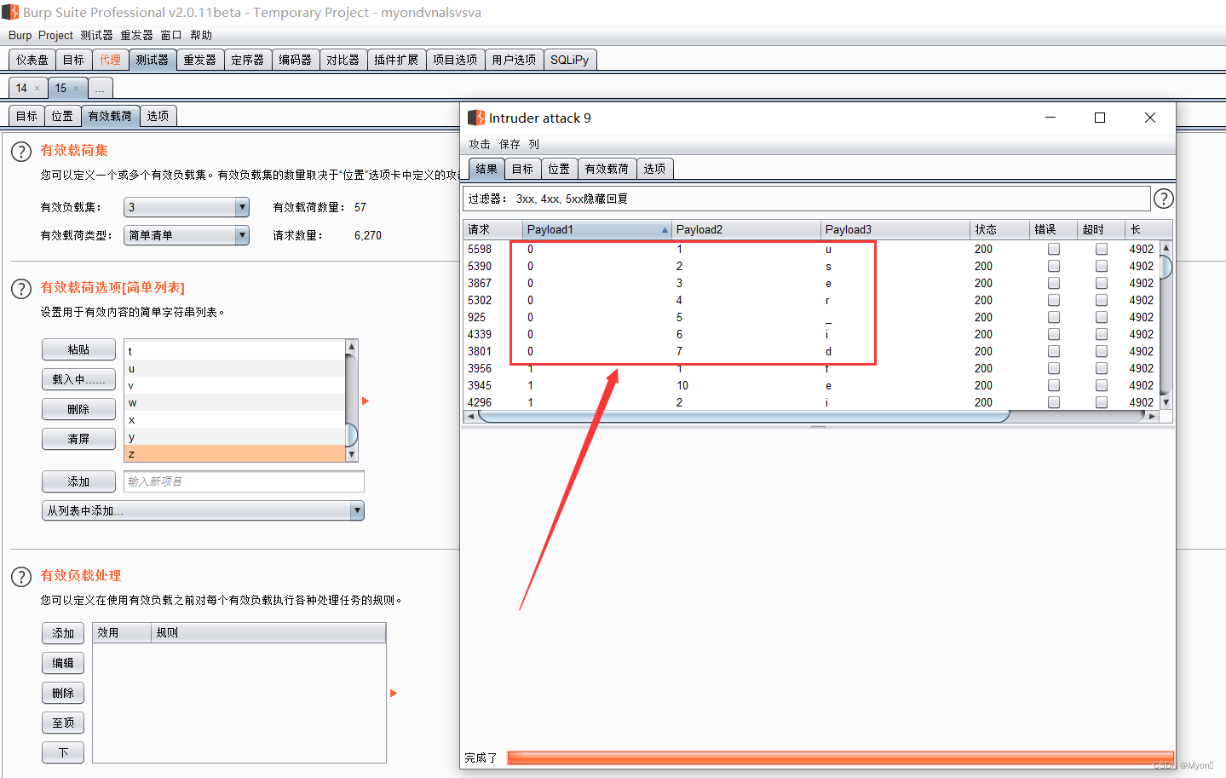Toggle 错误 checkbox for request 5390

click(1054, 266)
